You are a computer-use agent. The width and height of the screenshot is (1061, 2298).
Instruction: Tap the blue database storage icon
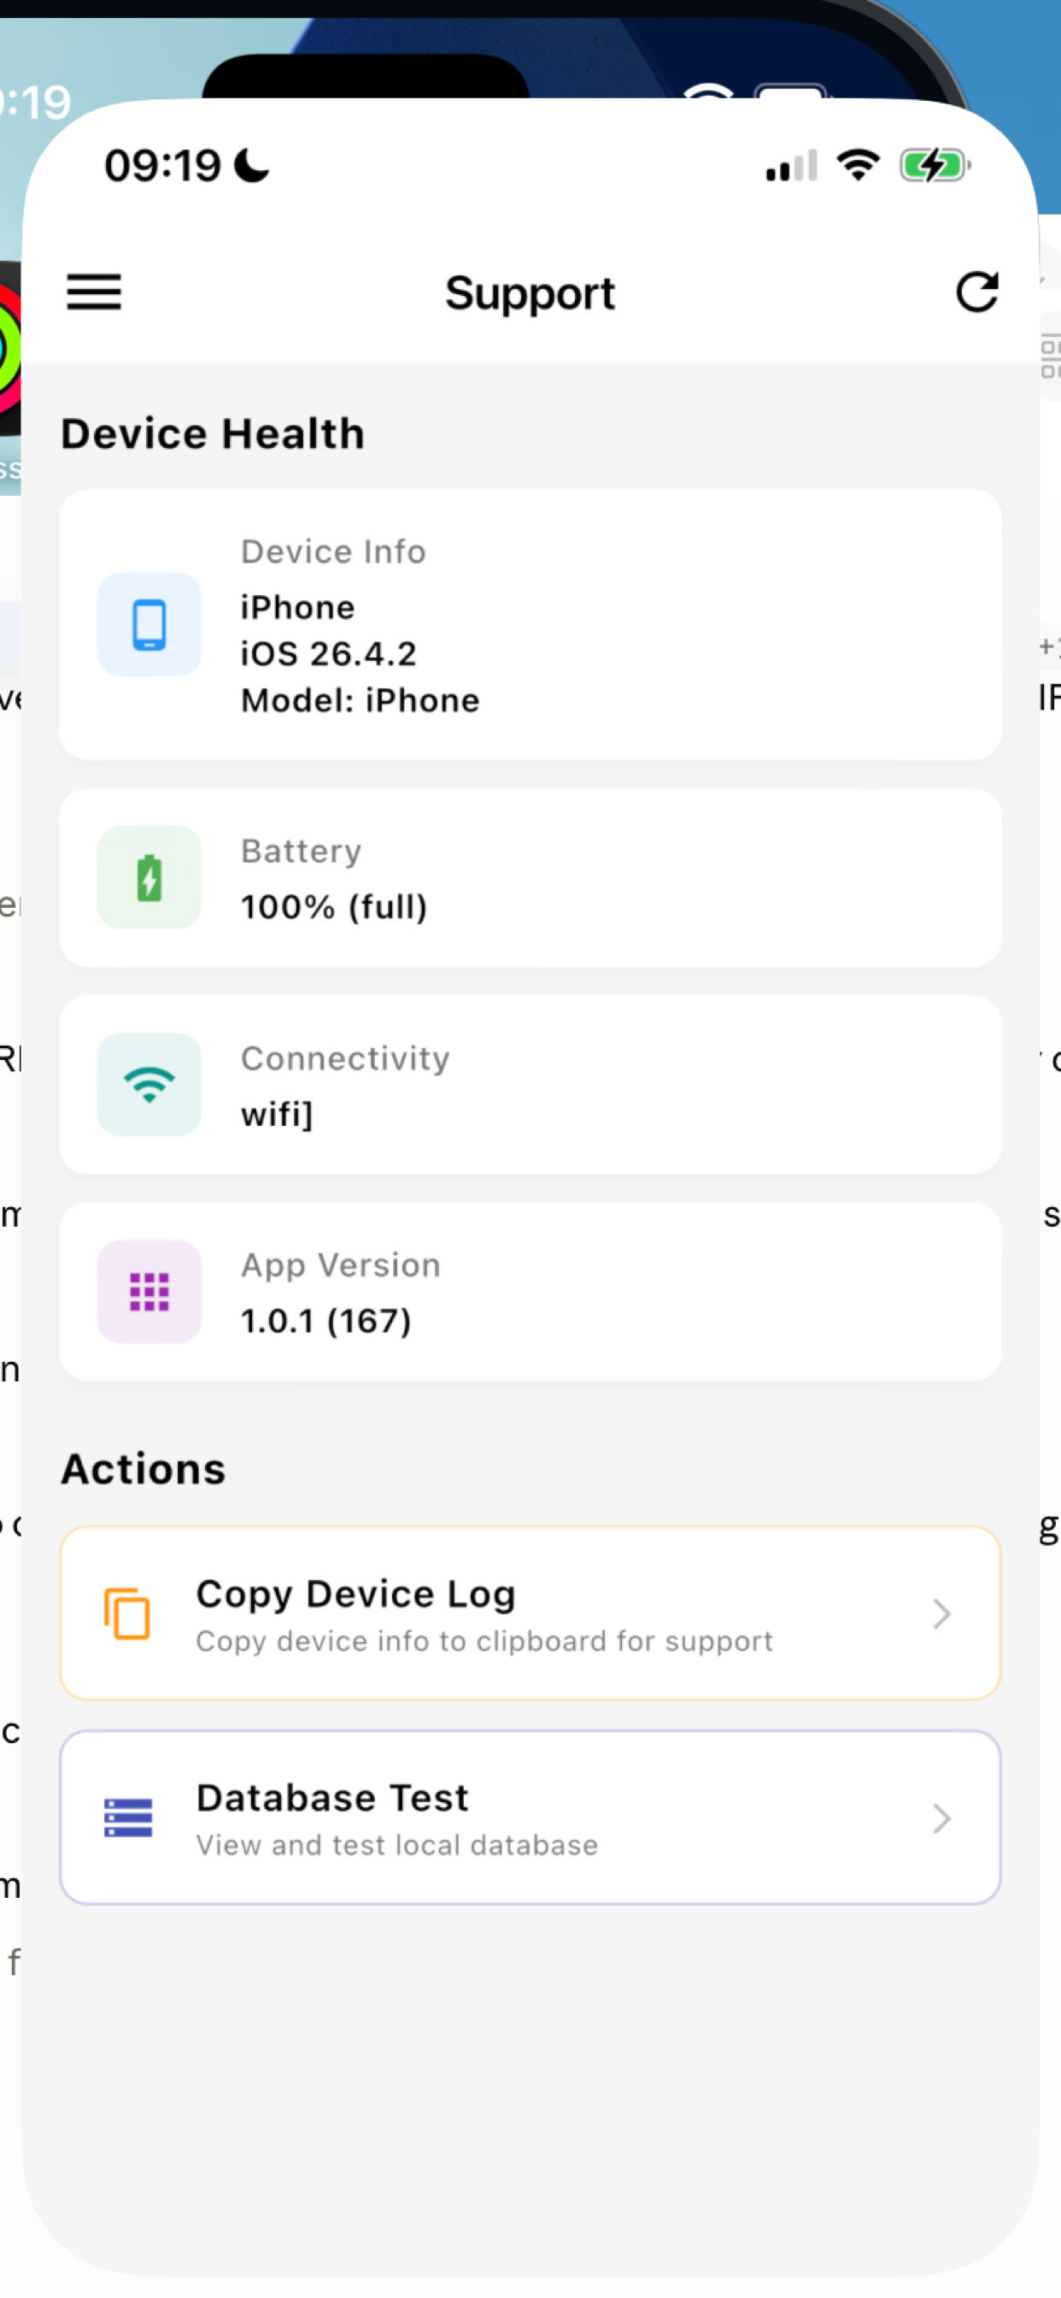[x=127, y=1818]
